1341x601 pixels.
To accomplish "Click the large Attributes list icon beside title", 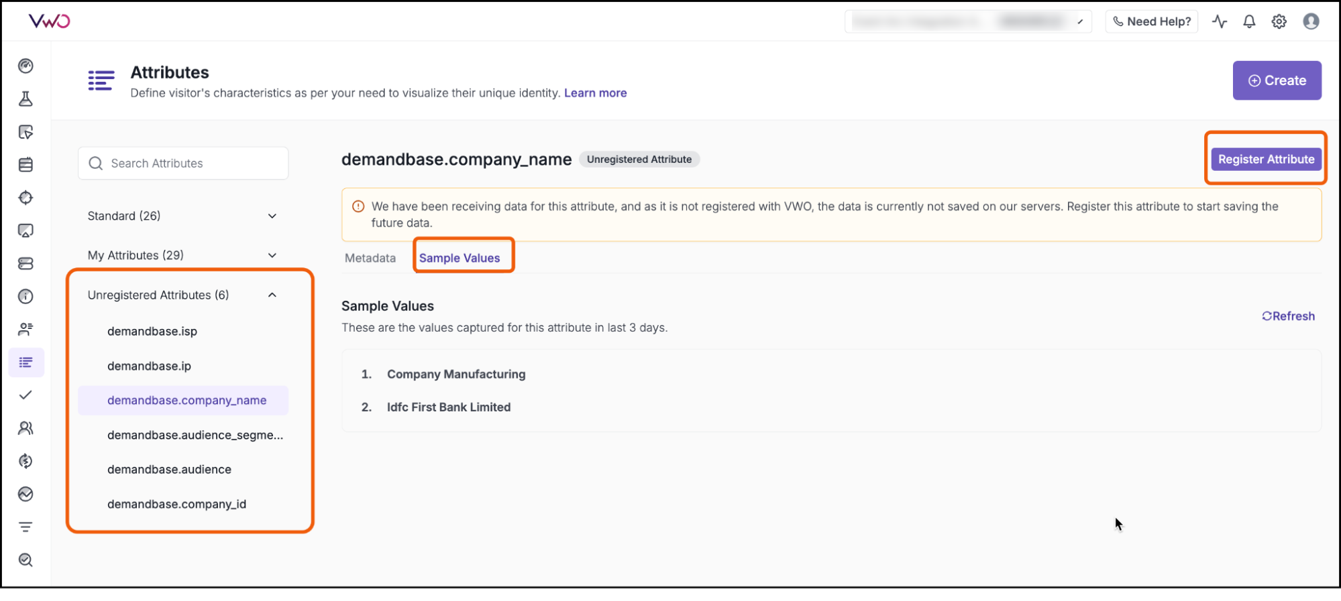I will point(101,80).
